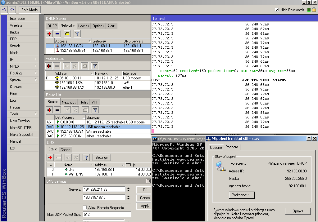Click the Podrobnosti... button
This screenshot has height=222, width=318.
tap(242, 195)
